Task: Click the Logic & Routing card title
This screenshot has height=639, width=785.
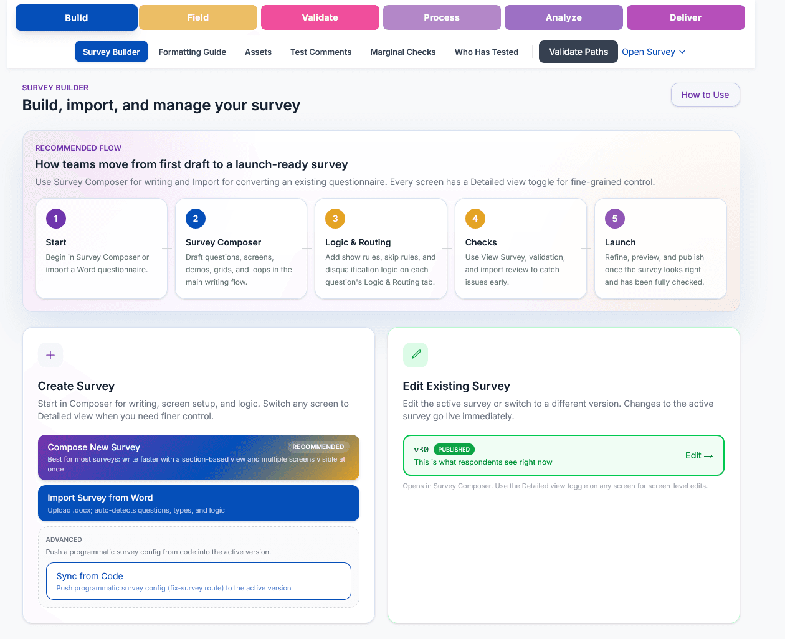Action: coord(358,242)
